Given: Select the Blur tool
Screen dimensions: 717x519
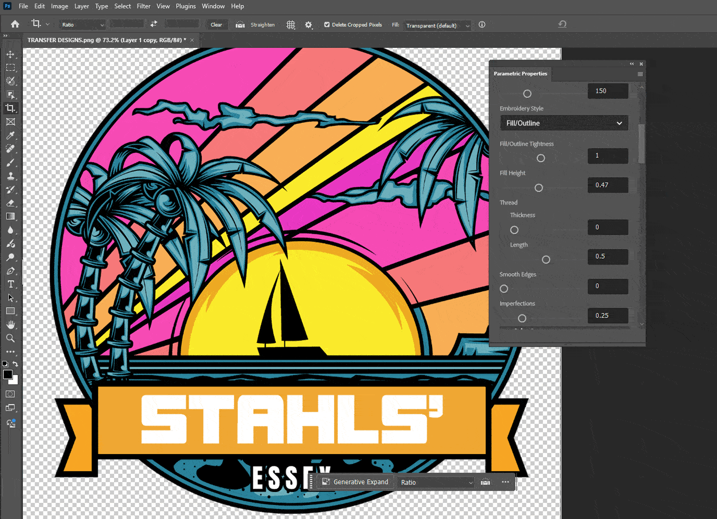Looking at the screenshot, I should coord(10,230).
